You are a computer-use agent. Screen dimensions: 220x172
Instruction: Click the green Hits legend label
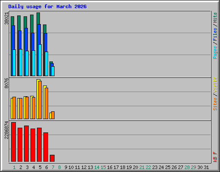(x=215, y=18)
